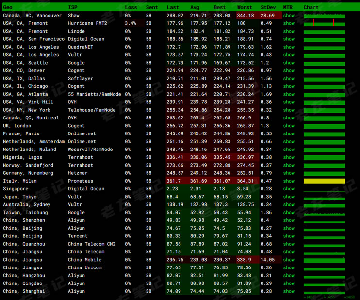The image size is (360, 300).
Task: Click the Hurricane FMT2 chart with red spikes
Action: click(325, 23)
